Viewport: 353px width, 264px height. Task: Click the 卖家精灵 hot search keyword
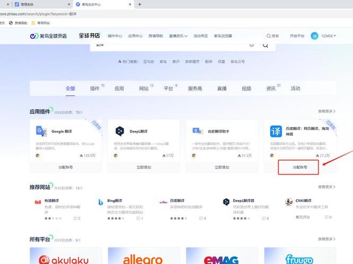tap(192, 62)
